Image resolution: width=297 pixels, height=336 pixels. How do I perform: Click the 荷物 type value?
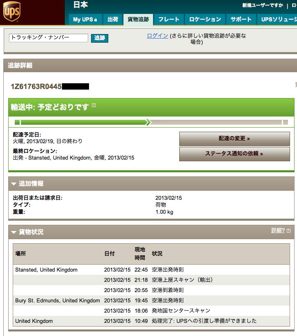pos(161,205)
